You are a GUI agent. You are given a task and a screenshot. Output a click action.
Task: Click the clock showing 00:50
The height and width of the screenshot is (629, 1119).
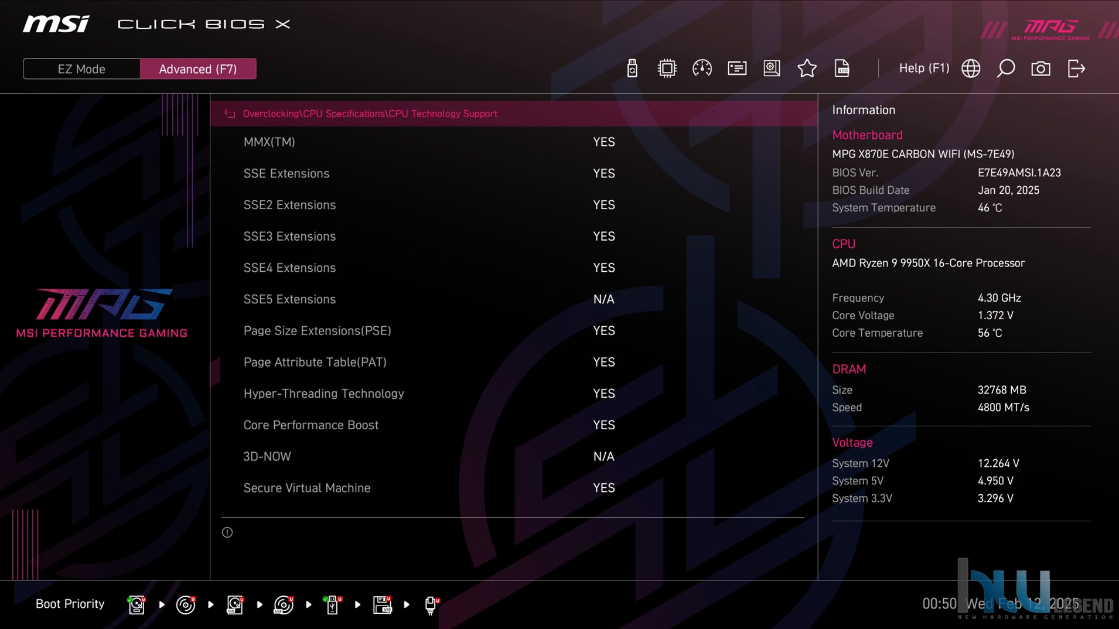939,604
